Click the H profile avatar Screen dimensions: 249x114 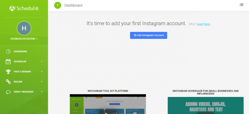tap(24, 28)
